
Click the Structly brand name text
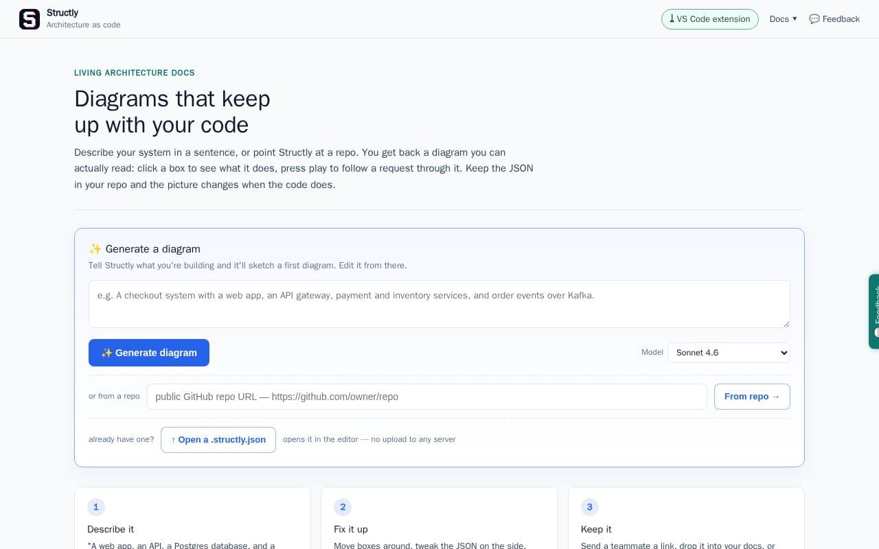click(62, 13)
